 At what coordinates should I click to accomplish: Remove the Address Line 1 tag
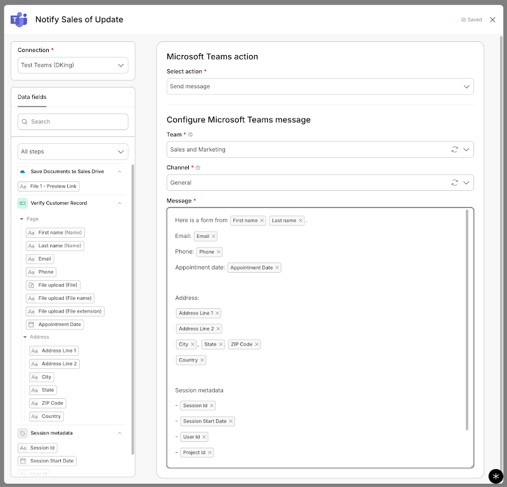click(217, 313)
